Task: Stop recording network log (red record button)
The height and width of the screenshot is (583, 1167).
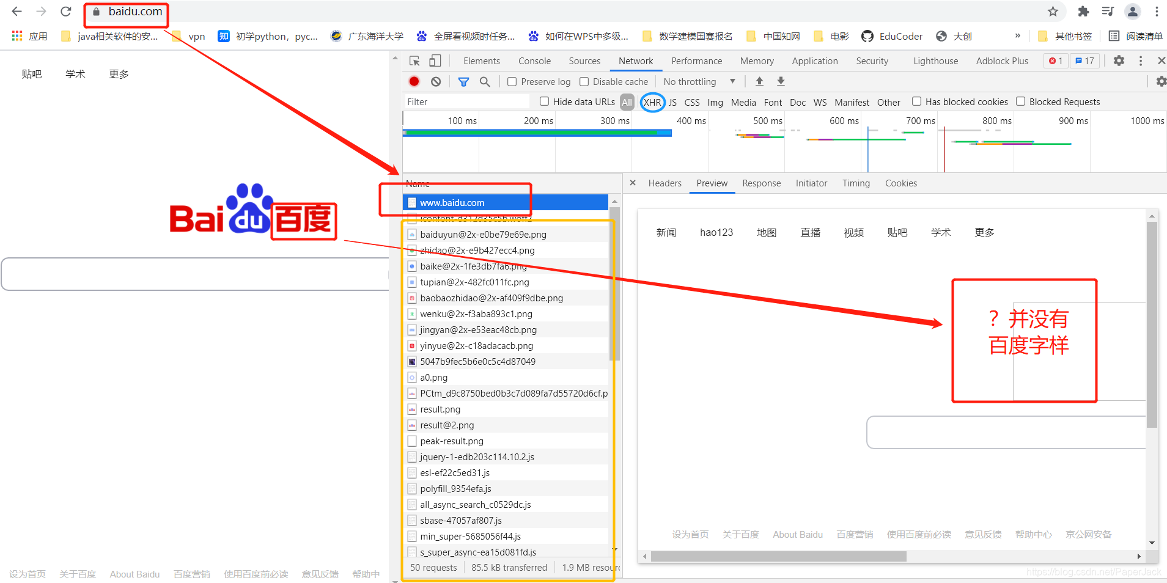Action: [413, 81]
